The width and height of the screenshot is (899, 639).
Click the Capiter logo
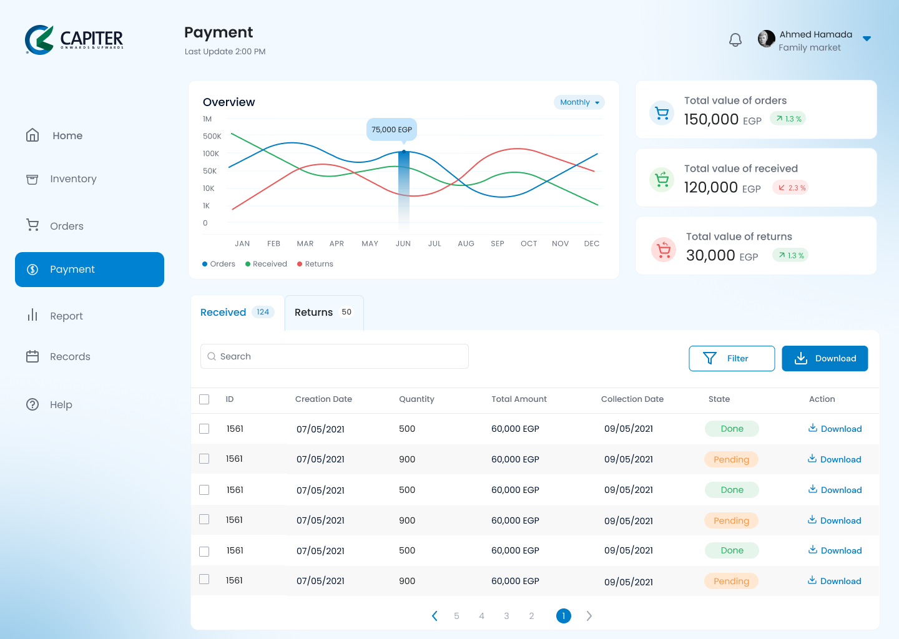click(74, 40)
